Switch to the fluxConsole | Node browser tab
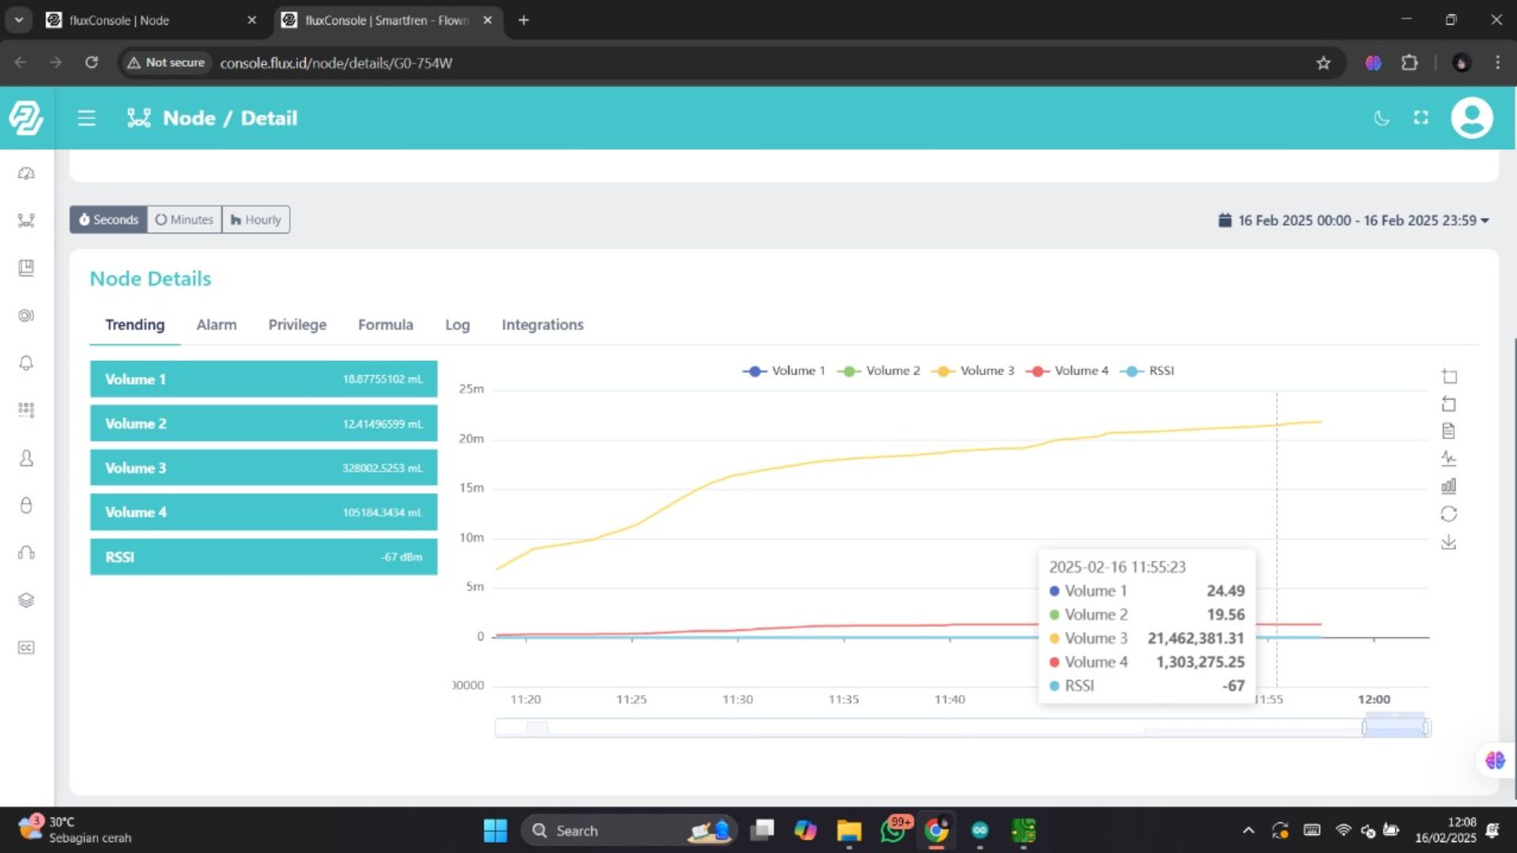This screenshot has height=853, width=1517. pyautogui.click(x=152, y=21)
